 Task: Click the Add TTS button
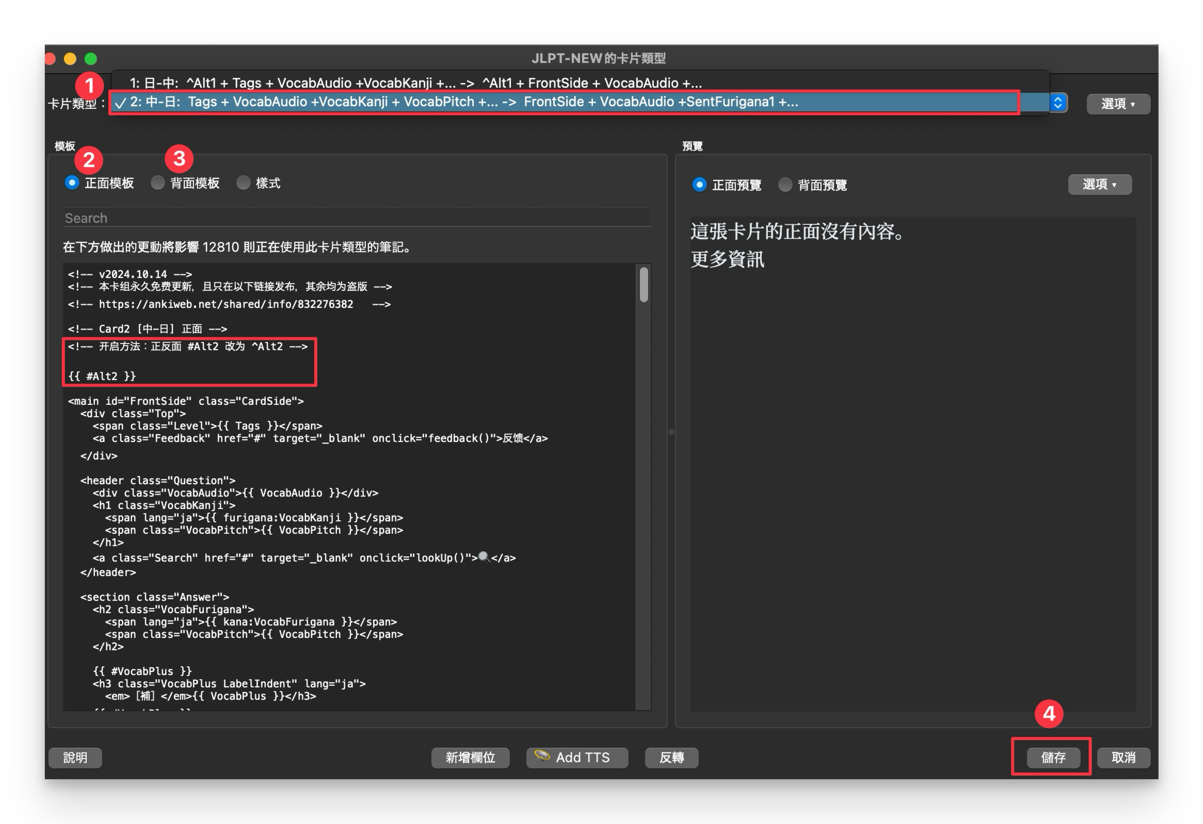576,757
